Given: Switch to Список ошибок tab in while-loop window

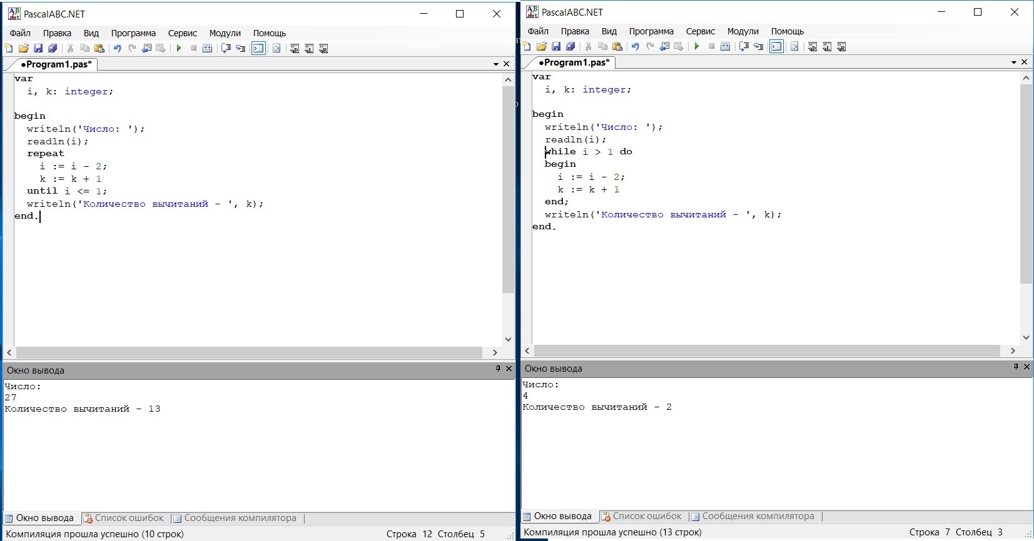Looking at the screenshot, I should click(642, 516).
